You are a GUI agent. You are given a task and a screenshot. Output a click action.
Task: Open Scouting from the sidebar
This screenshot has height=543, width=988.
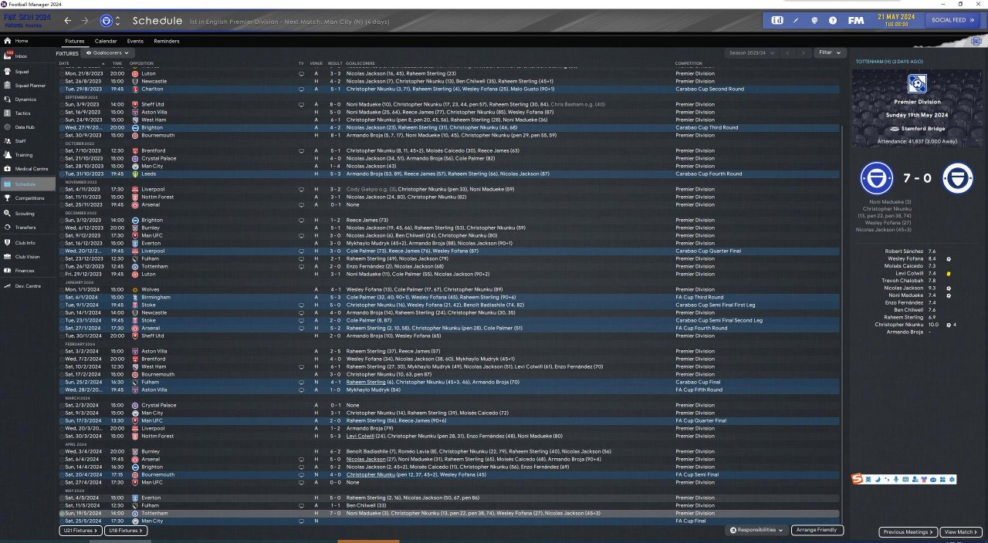coord(28,214)
